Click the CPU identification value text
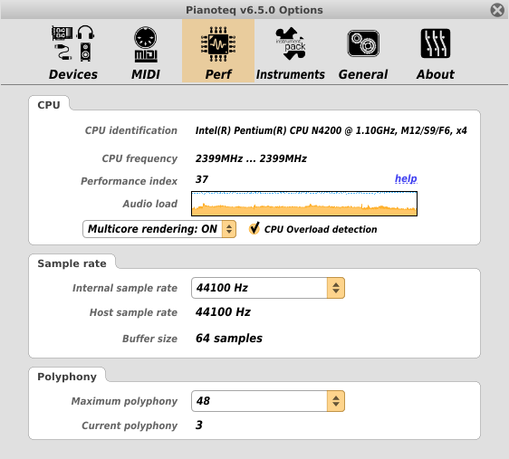Image resolution: width=509 pixels, height=459 pixels. [x=331, y=130]
